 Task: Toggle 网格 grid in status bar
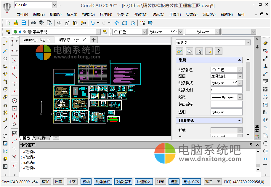[x=59, y=182]
